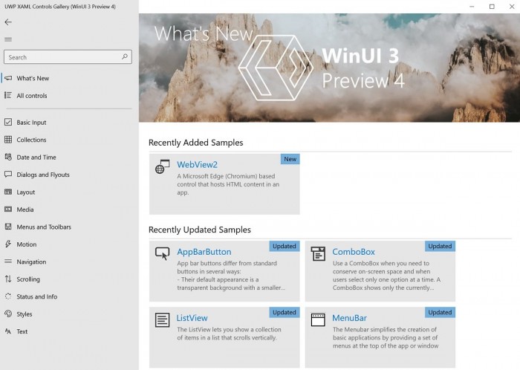Click the Media icon in sidebar
The height and width of the screenshot is (370, 520).
click(x=8, y=210)
